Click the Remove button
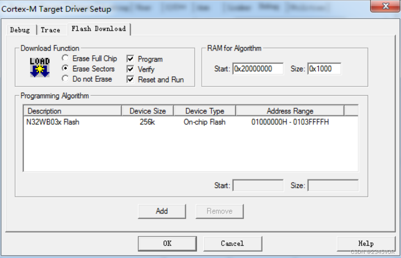 (x=219, y=211)
